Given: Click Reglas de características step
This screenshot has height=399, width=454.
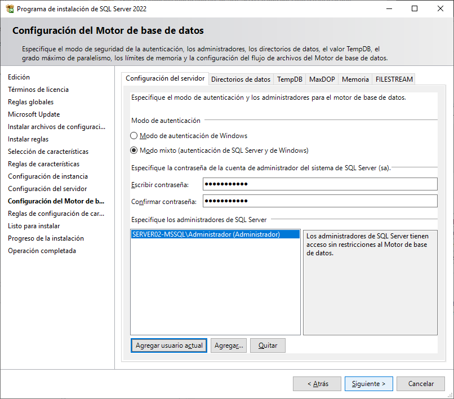Looking at the screenshot, I should 44,164.
